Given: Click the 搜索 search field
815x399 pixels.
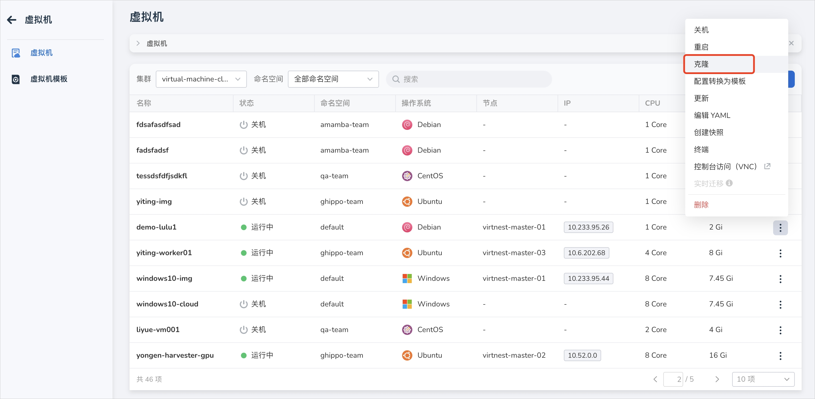Looking at the screenshot, I should coord(469,79).
